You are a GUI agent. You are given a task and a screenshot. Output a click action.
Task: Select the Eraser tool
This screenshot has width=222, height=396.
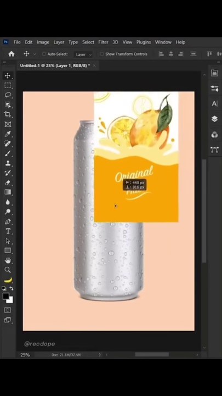8,183
